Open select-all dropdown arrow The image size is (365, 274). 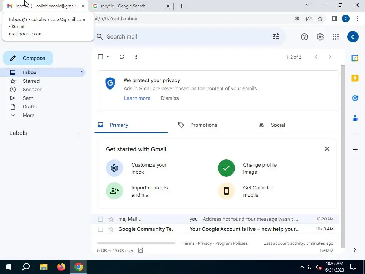pos(108,57)
